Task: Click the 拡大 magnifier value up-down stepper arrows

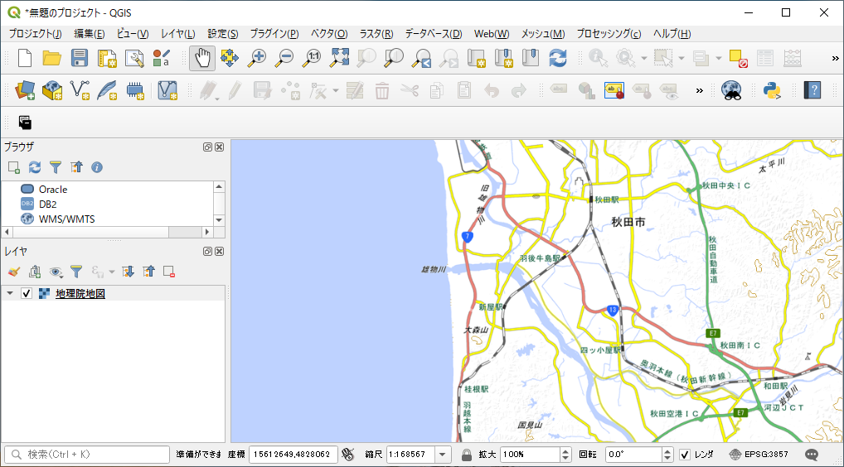Action: pyautogui.click(x=565, y=455)
